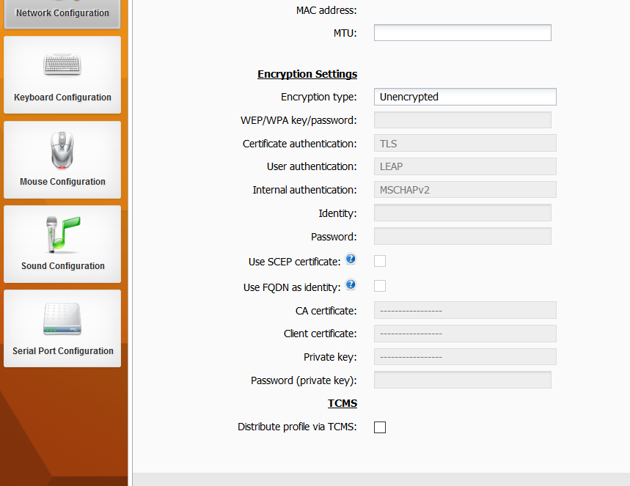Screen dimensions: 630x486
Task: Open Private key dropdown
Action: 465,357
